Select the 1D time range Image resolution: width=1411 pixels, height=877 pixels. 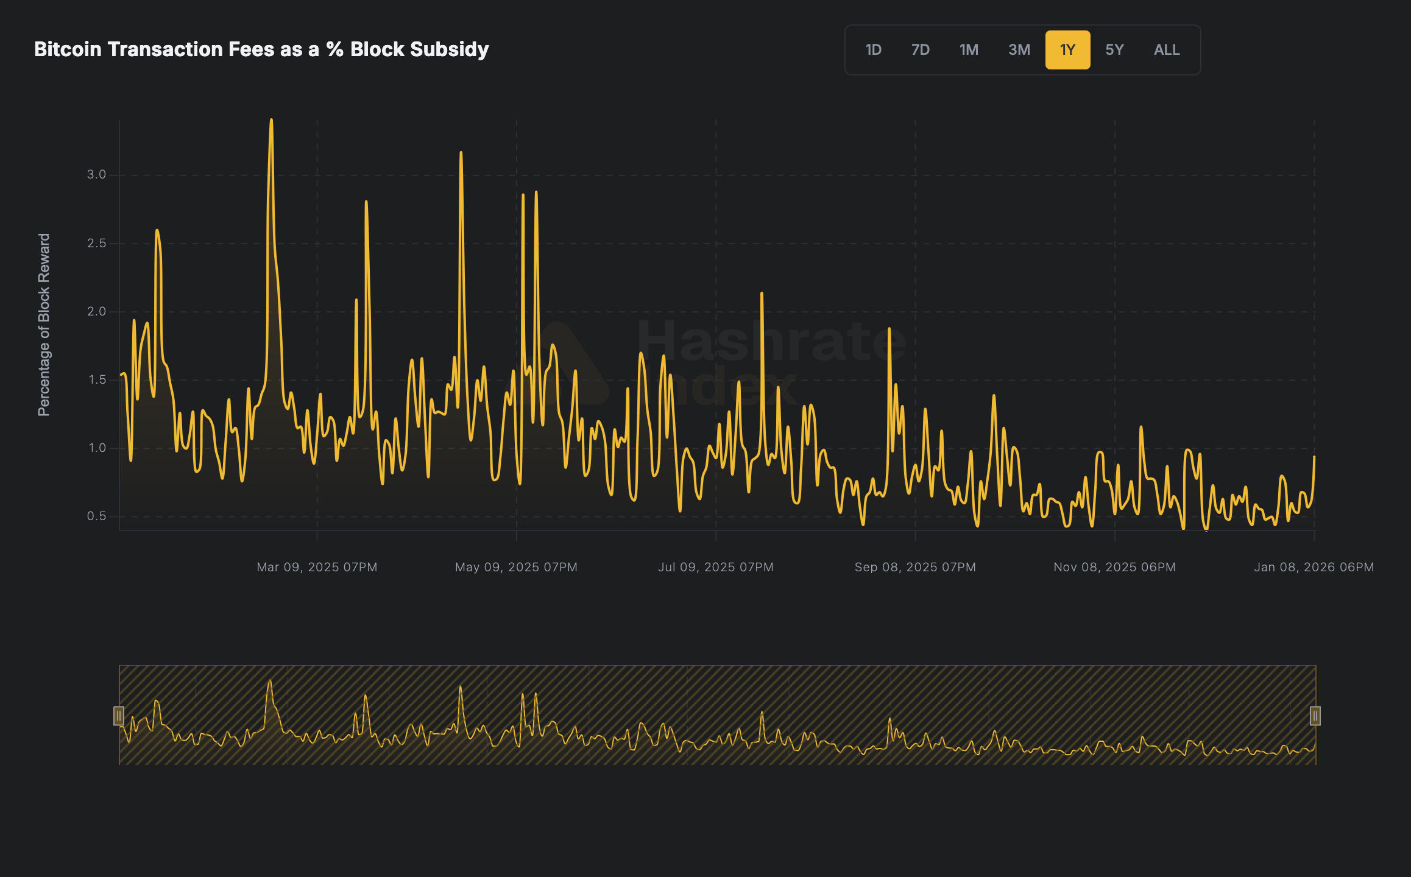[x=873, y=50]
